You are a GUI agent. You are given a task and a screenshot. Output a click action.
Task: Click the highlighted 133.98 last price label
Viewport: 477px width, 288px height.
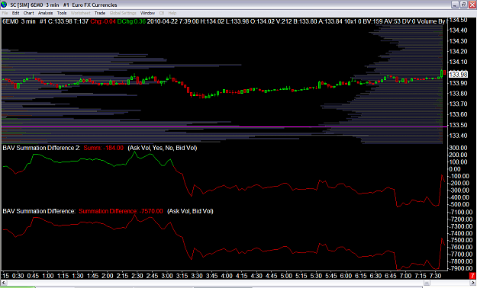click(x=458, y=75)
